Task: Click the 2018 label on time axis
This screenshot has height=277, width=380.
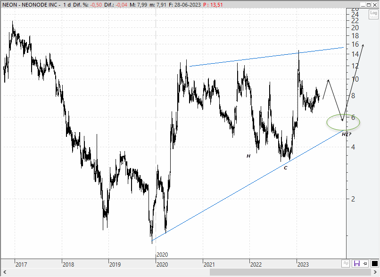Action: (x=68, y=264)
